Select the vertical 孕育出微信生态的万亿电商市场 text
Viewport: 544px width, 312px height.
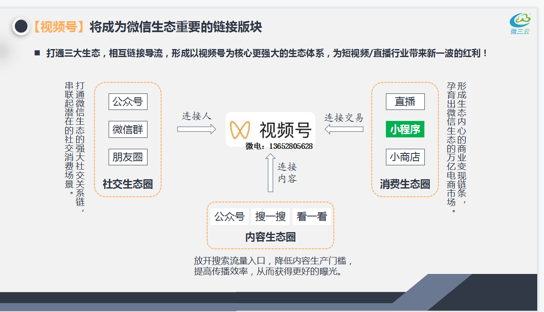click(451, 147)
